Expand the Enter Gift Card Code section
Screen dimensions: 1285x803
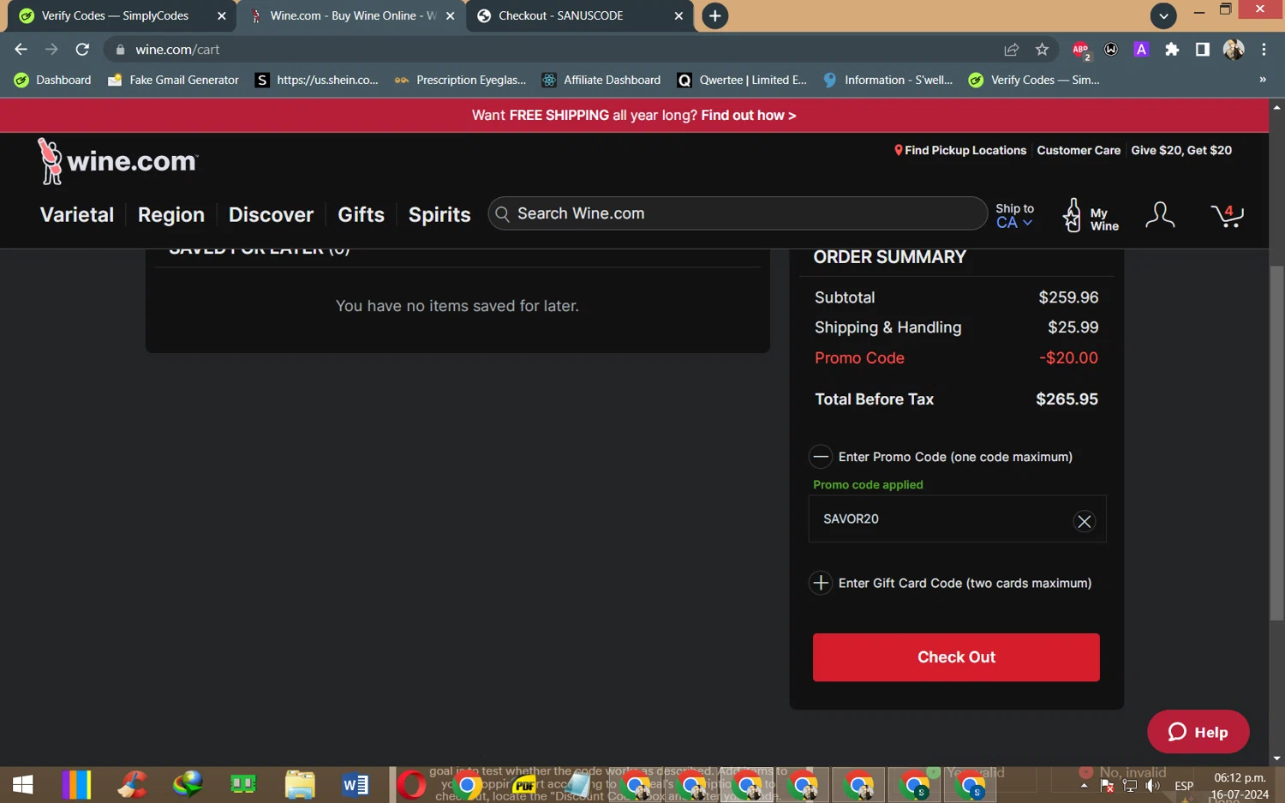coord(820,583)
